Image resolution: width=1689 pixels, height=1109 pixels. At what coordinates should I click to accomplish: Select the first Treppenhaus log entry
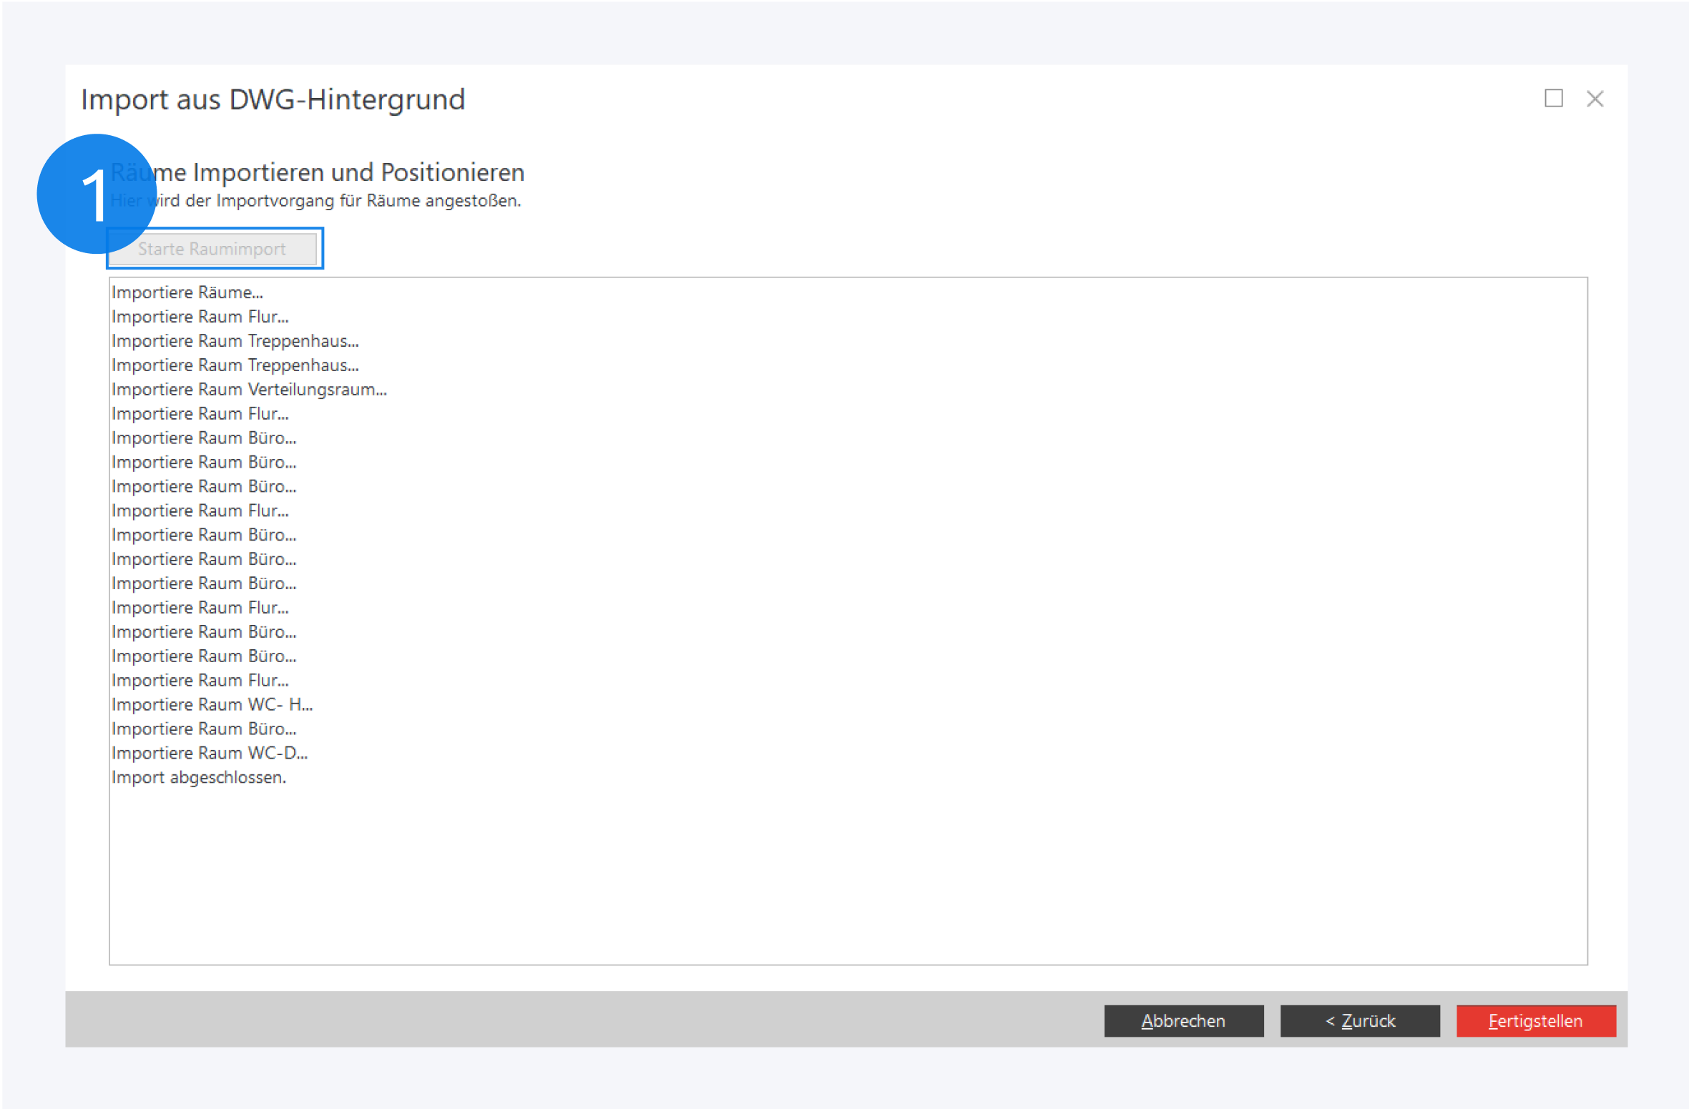pos(235,341)
